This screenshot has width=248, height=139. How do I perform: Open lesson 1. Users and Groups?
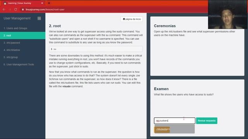(22, 28)
